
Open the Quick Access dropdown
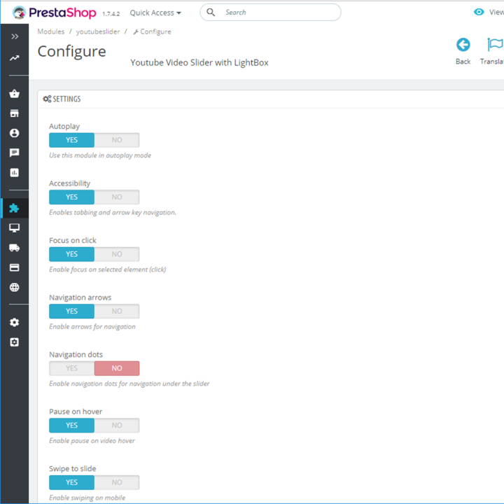(x=155, y=13)
